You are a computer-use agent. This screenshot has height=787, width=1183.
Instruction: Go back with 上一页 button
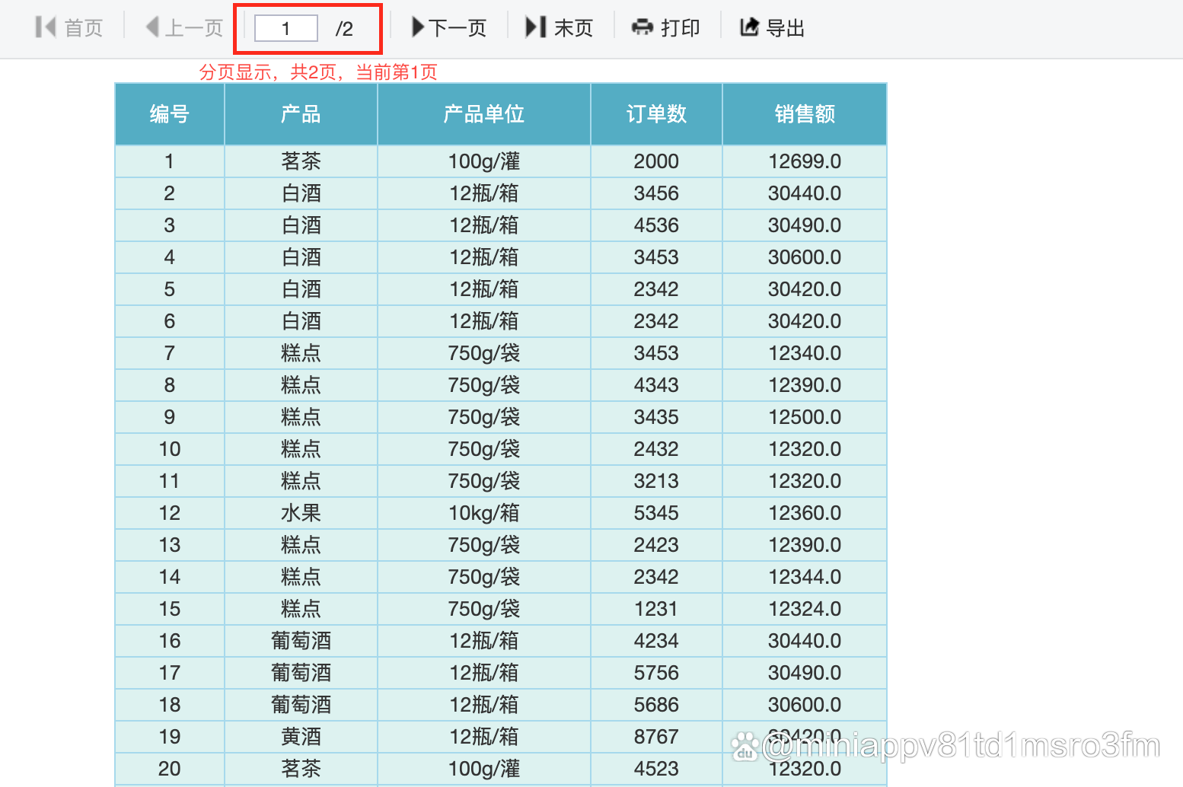[184, 28]
